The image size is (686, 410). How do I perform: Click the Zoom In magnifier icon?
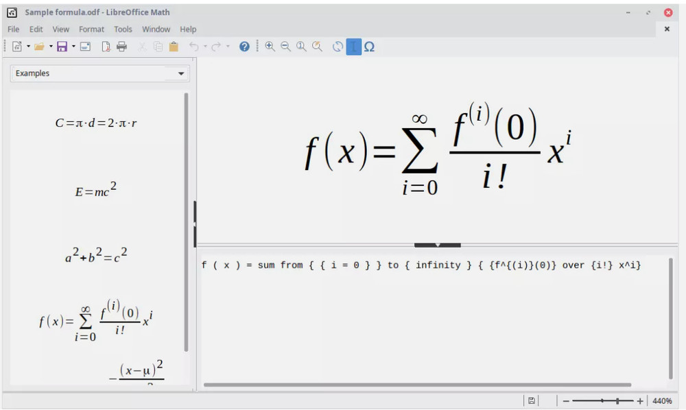point(270,47)
